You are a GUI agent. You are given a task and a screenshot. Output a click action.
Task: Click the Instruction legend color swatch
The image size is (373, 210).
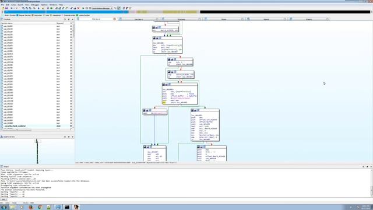click(x=33, y=15)
